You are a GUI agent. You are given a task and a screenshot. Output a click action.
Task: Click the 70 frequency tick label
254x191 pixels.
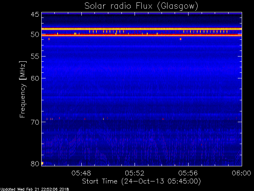pyautogui.click(x=35, y=122)
